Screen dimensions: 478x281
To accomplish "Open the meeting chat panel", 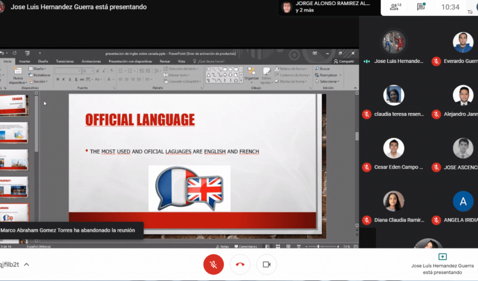I will point(421,7).
